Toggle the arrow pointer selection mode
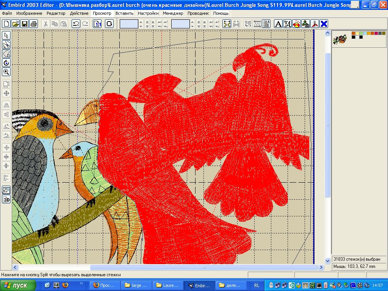This screenshot has height=291, width=388. 6,36
